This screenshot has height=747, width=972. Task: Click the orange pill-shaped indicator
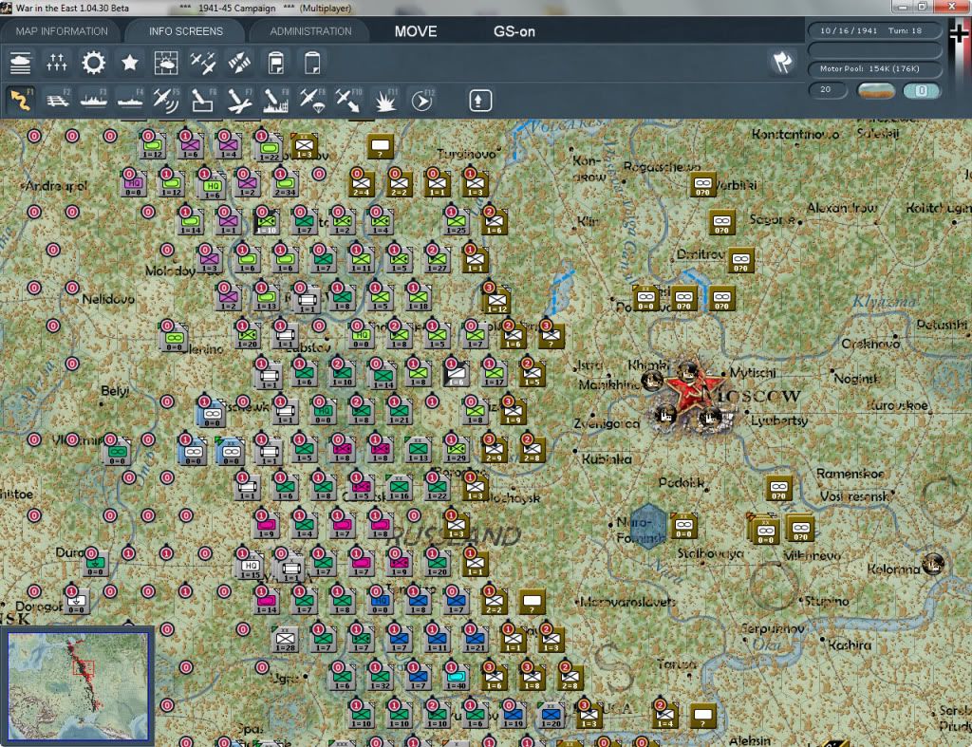(x=876, y=90)
